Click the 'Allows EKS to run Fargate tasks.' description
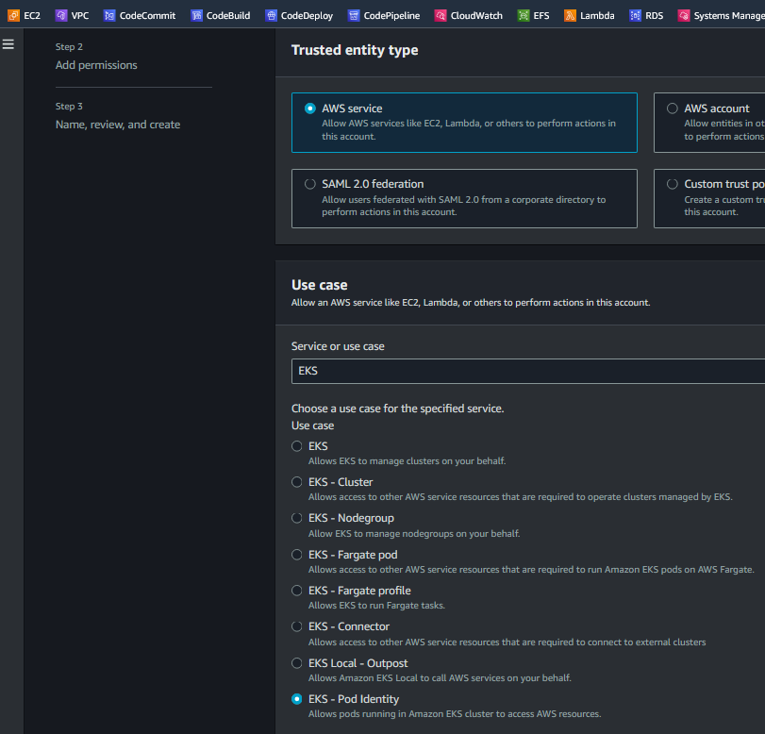Screen dimensions: 765x734 click(376, 606)
